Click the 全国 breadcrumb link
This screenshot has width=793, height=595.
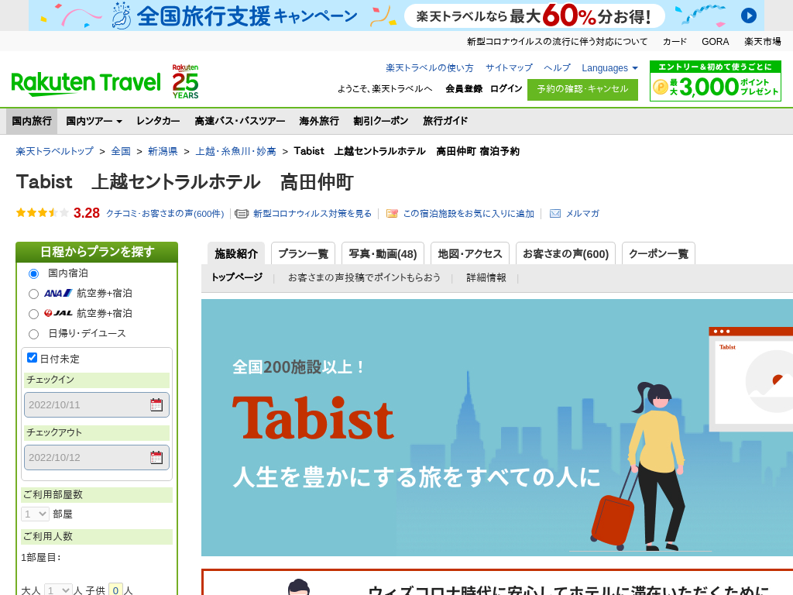coord(121,151)
